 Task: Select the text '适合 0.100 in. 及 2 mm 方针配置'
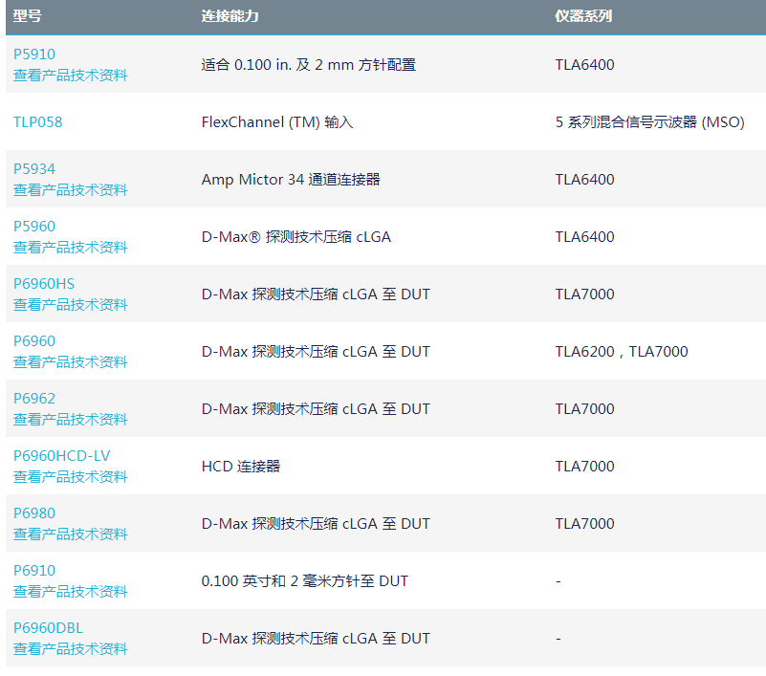309,65
